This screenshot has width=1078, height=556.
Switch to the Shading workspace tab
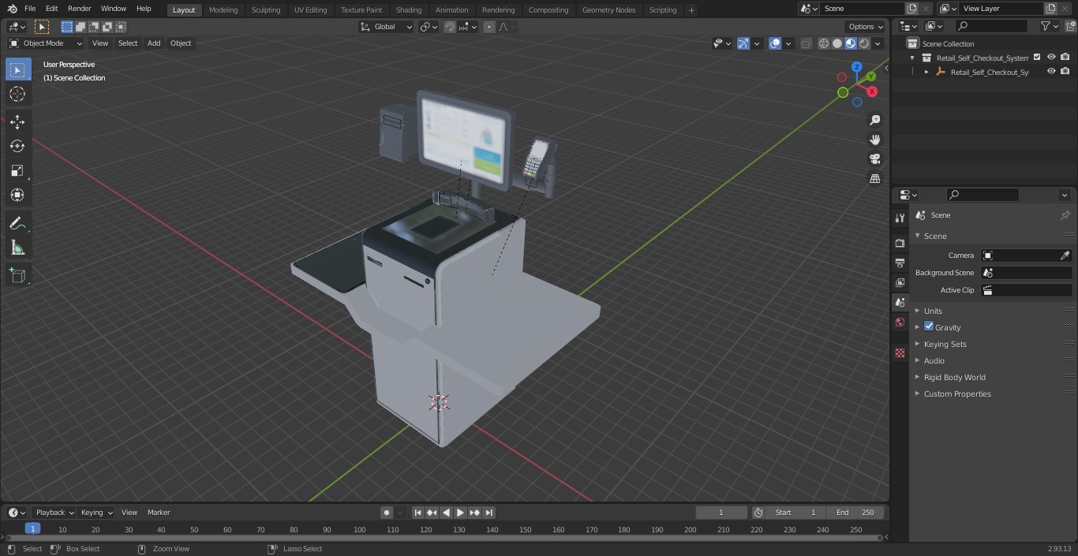pyautogui.click(x=409, y=10)
